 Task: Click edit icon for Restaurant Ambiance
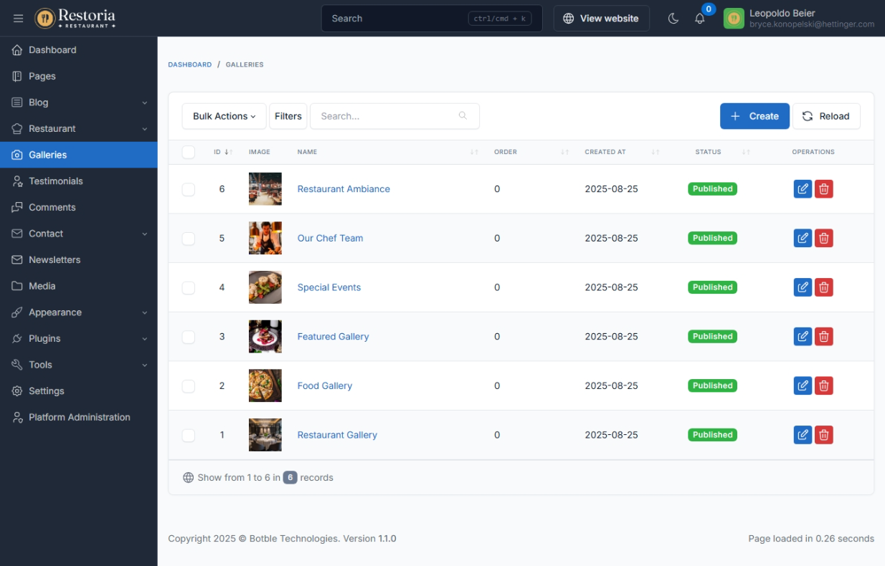click(803, 189)
